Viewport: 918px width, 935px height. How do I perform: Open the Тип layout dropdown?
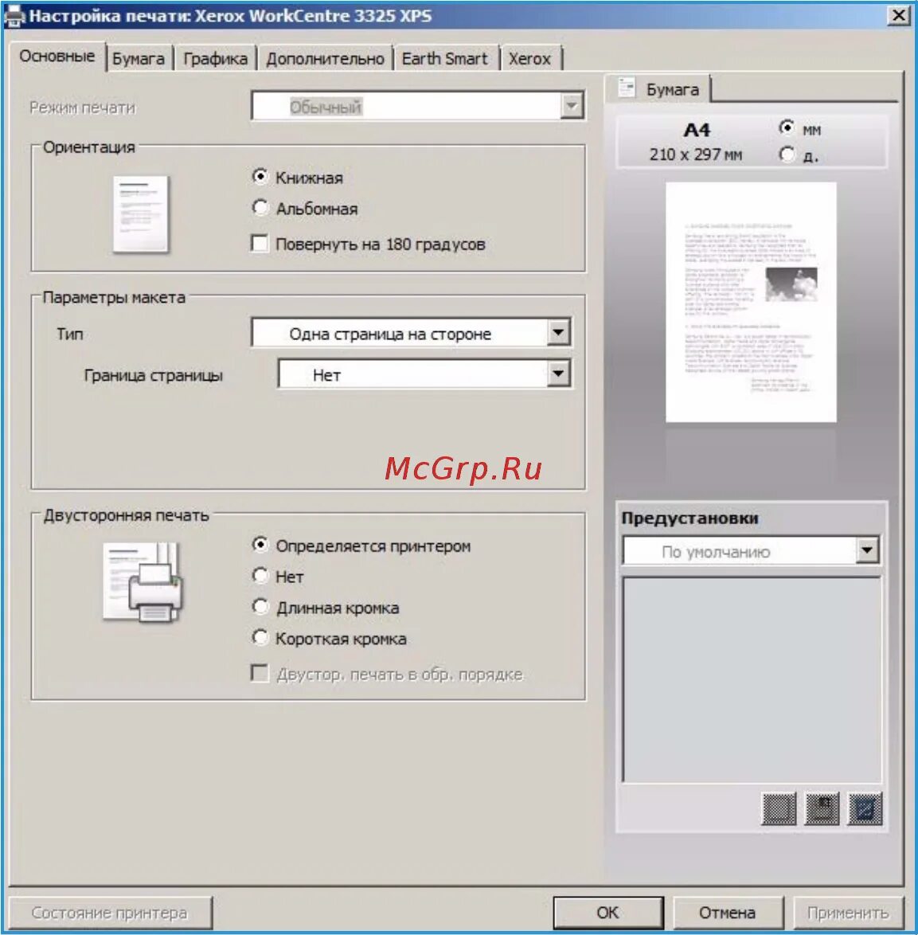pyautogui.click(x=412, y=333)
